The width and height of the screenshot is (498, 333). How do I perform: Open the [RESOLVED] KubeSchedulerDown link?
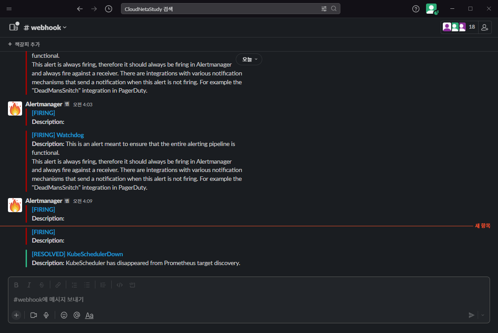click(77, 254)
